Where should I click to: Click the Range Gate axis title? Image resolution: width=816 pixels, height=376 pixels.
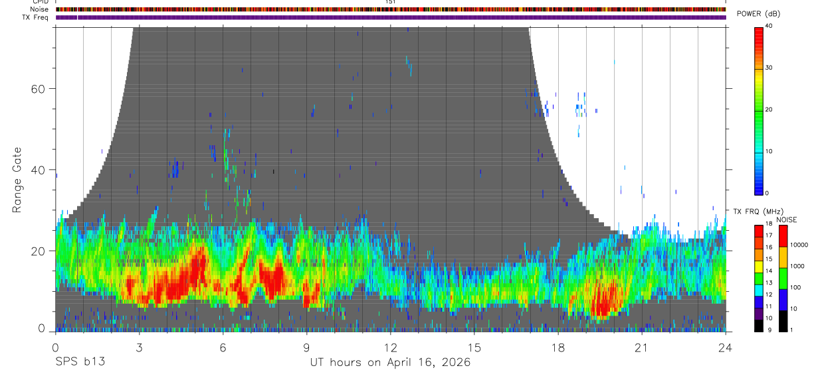click(x=18, y=180)
